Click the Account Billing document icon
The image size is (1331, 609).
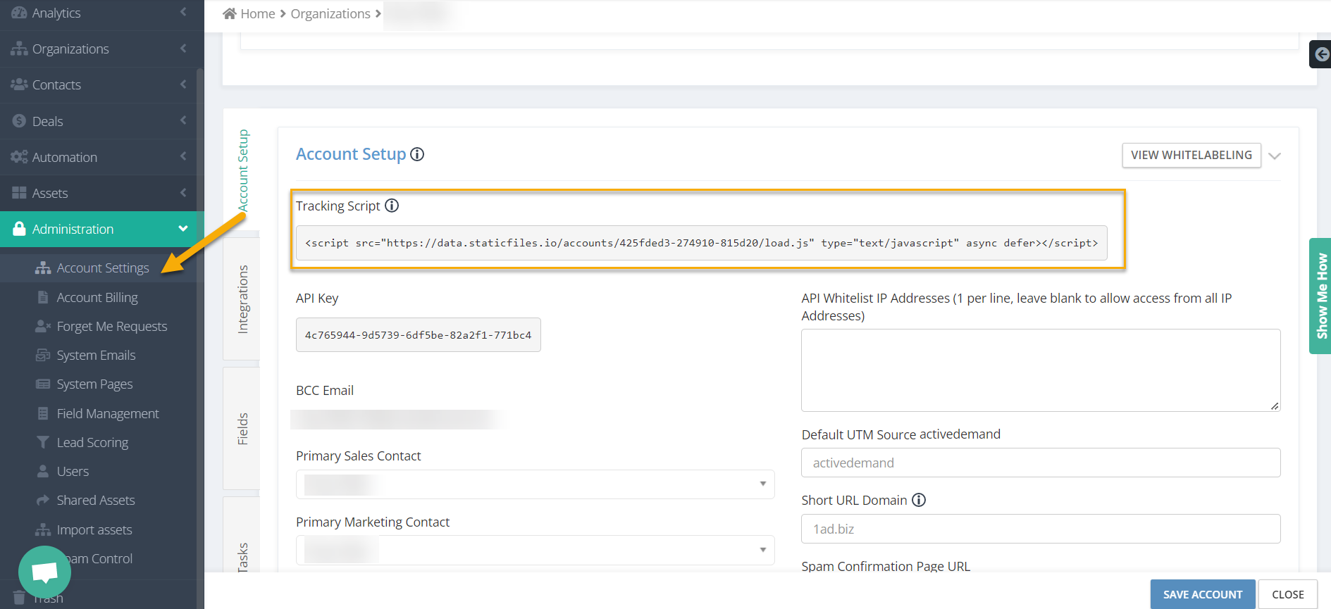tap(43, 297)
